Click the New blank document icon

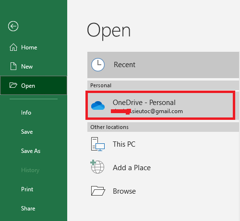point(13,66)
